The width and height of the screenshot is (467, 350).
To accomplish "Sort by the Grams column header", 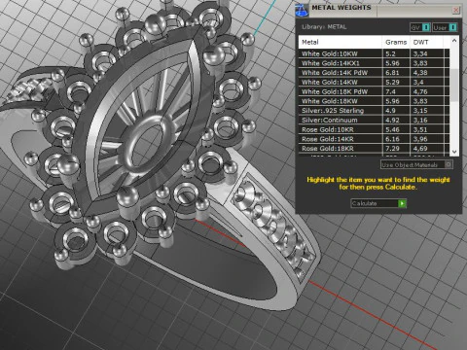I will point(396,42).
